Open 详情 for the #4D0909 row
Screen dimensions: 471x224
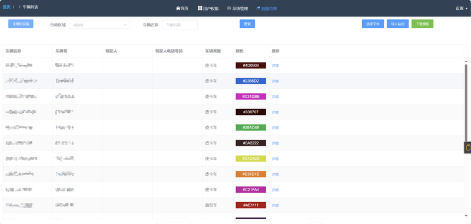[x=275, y=65]
